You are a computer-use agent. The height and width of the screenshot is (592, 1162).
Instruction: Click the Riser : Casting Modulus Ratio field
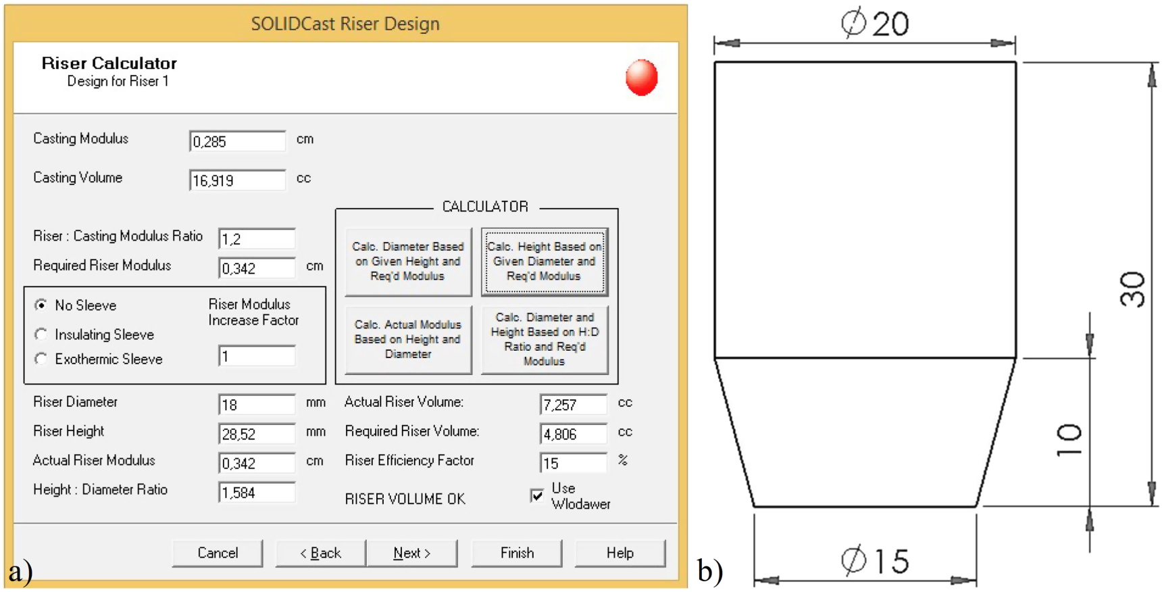(x=257, y=239)
